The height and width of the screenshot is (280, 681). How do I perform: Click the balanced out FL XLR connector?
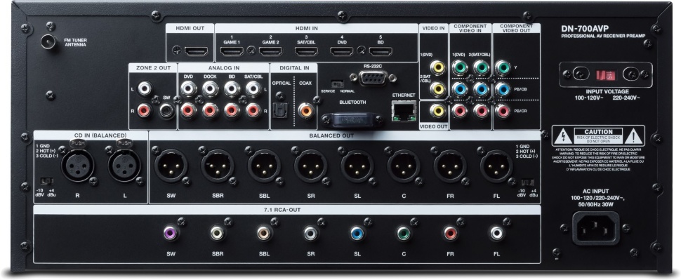496,166
